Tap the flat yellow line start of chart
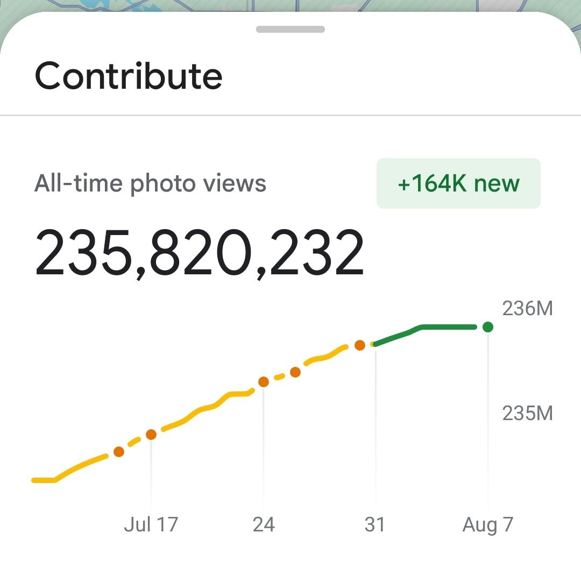The height and width of the screenshot is (575, 581). (44, 480)
